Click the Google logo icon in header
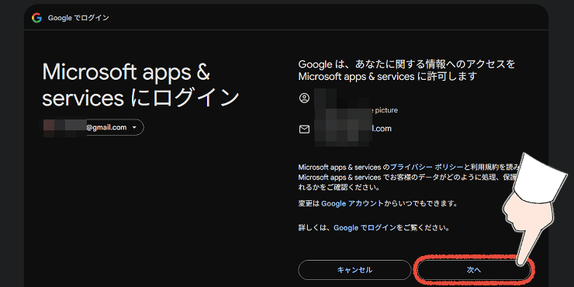 tap(36, 18)
